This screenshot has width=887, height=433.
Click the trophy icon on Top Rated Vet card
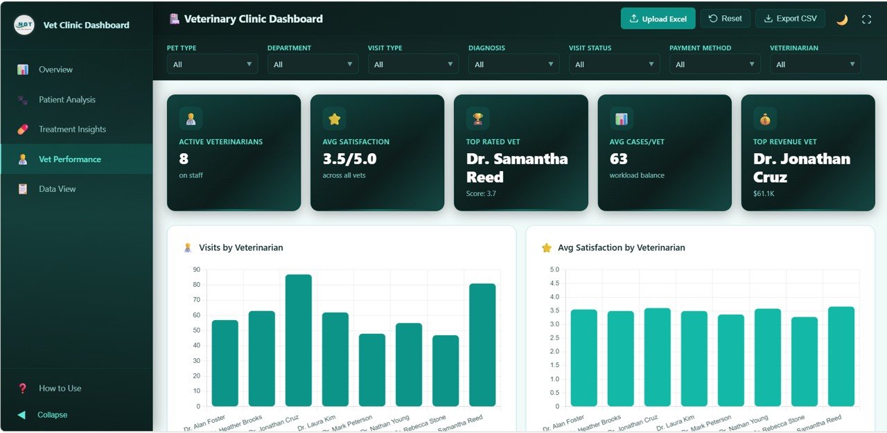pos(477,118)
